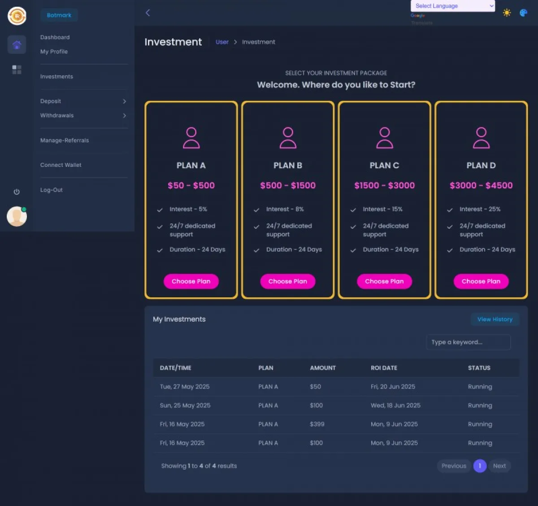Click the '$50' amount cell
Screen dimensions: 538x506
point(315,387)
